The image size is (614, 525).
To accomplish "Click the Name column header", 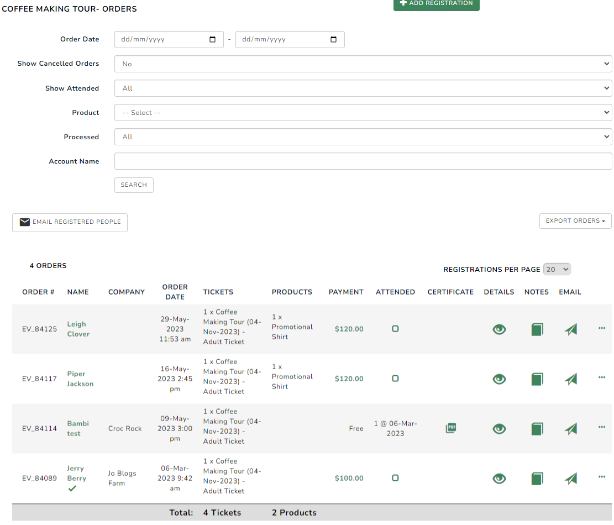I will point(78,292).
